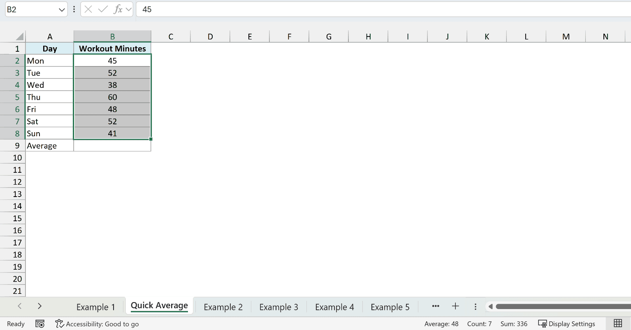631x330 pixels.
Task: Select row 9 header
Action: pyautogui.click(x=13, y=146)
